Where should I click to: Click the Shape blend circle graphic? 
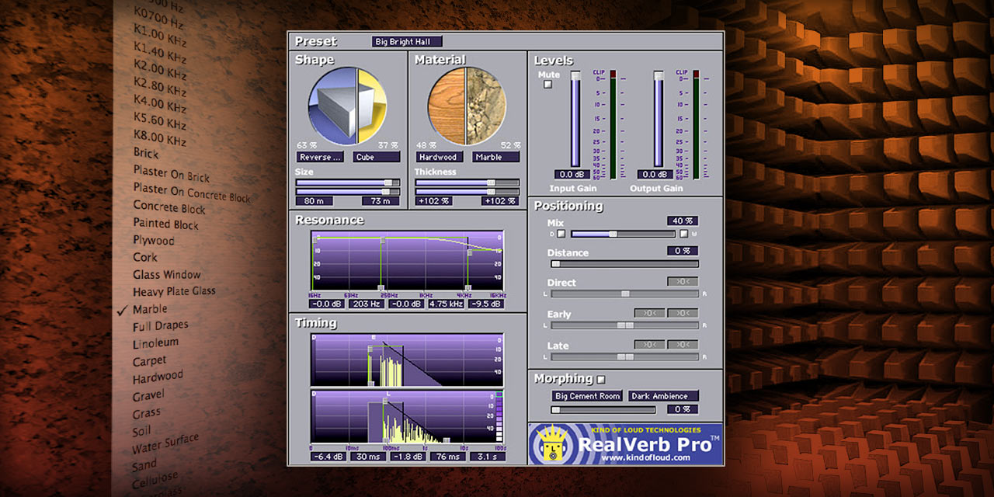click(346, 106)
